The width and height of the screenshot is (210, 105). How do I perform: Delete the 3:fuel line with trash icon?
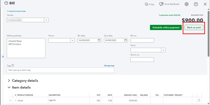point(199,100)
